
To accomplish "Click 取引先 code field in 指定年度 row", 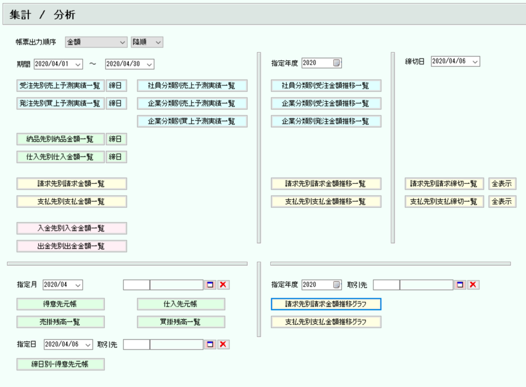I will 386,285.
